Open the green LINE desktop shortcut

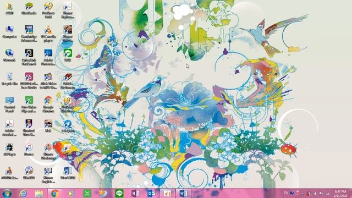point(68,55)
